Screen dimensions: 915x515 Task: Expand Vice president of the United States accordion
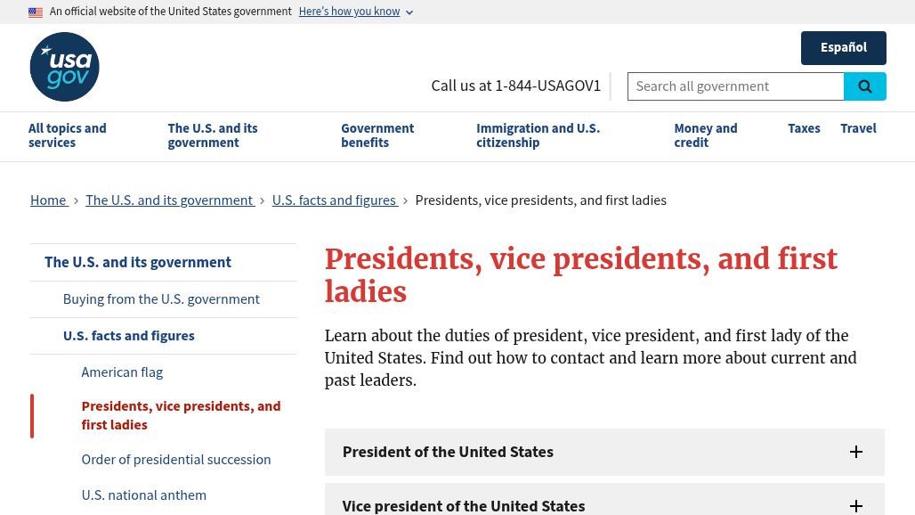(464, 505)
